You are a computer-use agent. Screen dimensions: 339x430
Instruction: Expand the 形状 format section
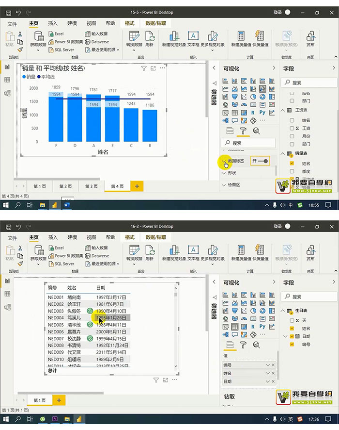click(x=224, y=173)
